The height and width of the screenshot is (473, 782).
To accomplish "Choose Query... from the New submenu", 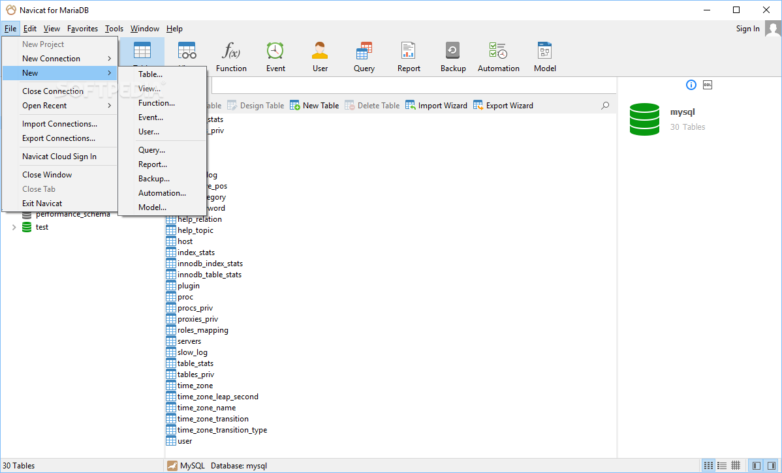I will [x=163, y=150].
